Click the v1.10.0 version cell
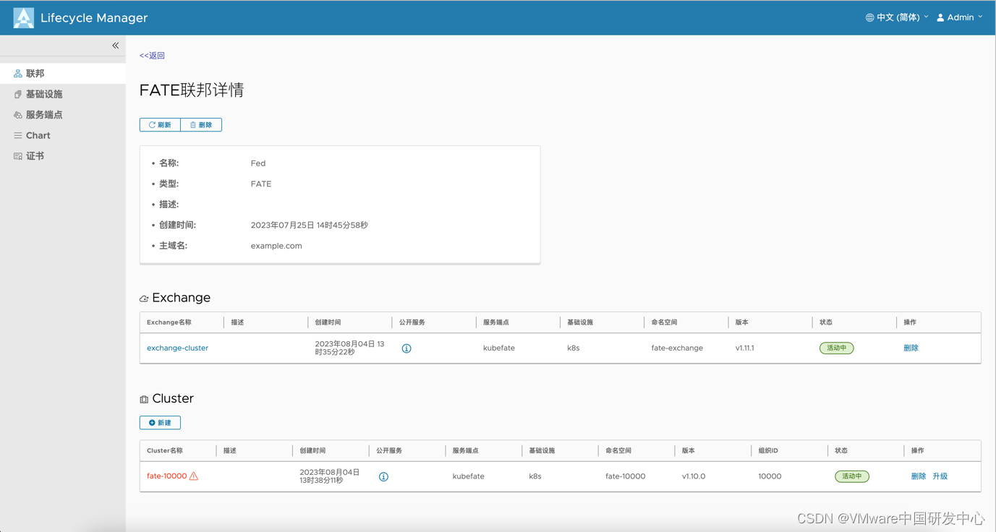Viewport: 996px width, 532px height. (694, 476)
